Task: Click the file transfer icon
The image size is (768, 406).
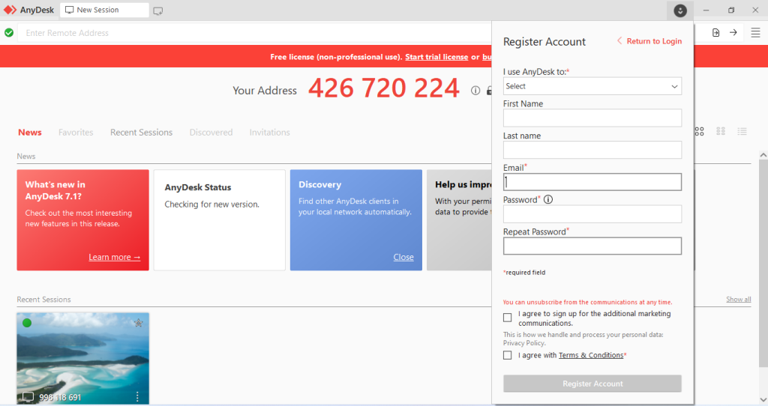Action: pyautogui.click(x=715, y=33)
